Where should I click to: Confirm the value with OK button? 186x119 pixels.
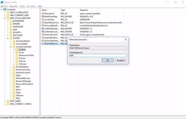[108, 60]
